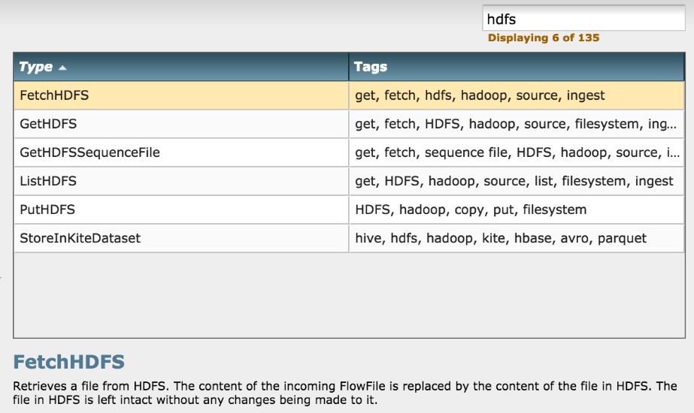Select the ListHDFS processor type
The image size is (694, 413).
48,181
